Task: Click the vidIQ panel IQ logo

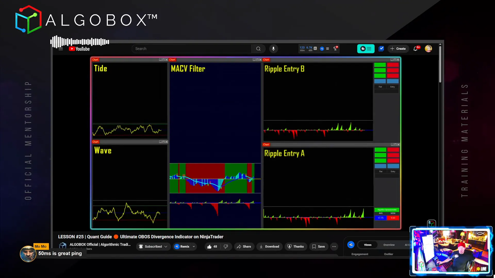Action: point(351,245)
